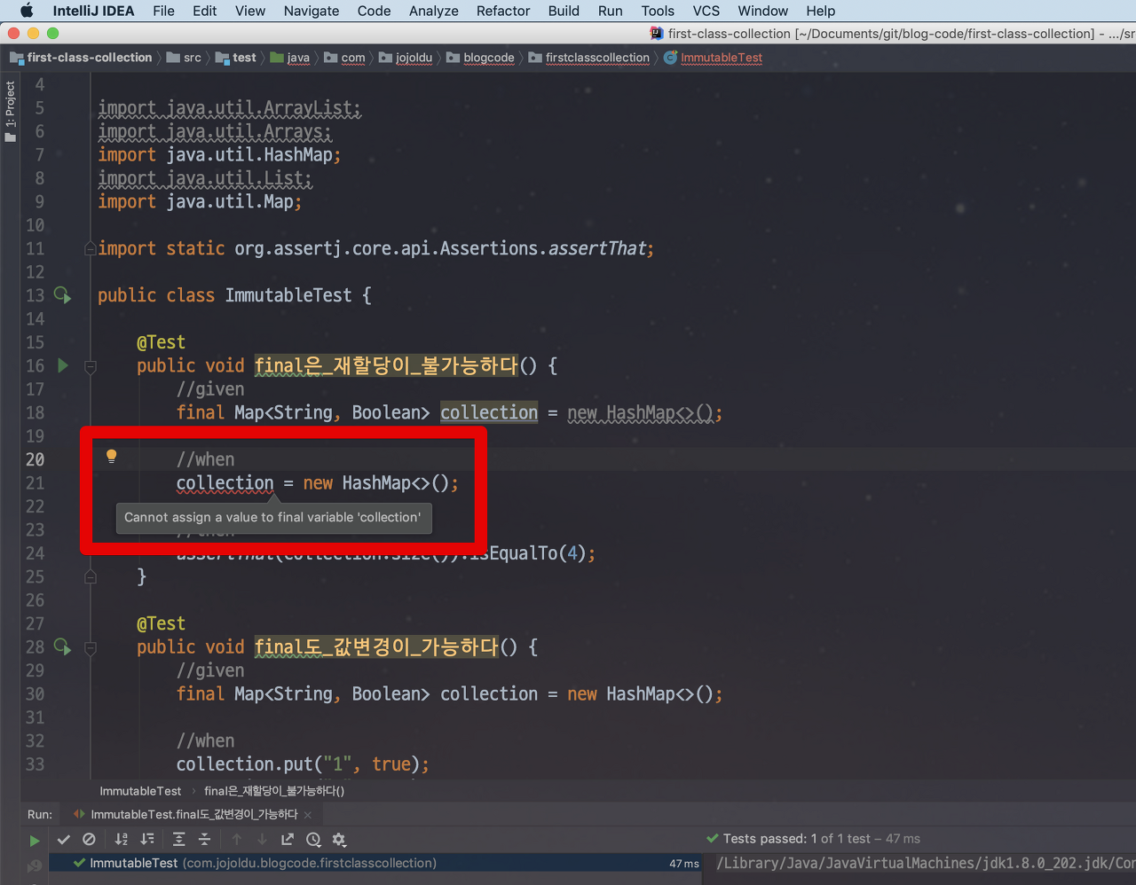Click final은_재할당이_불가능하다() in editor breadcrumb bar
Image resolution: width=1136 pixels, height=885 pixels.
click(274, 791)
